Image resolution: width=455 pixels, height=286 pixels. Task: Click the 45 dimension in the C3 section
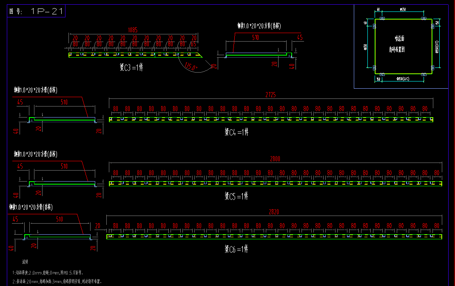pyautogui.click(x=300, y=38)
